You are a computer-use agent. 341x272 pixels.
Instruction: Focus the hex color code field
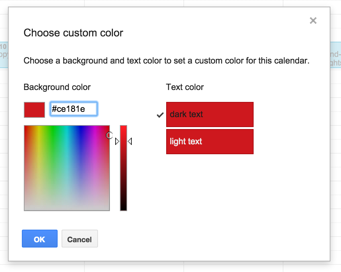click(x=73, y=109)
